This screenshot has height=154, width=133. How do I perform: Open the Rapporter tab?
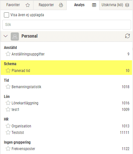point(50,5)
